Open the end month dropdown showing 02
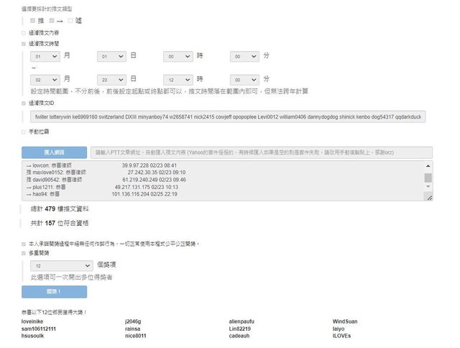The image size is (460, 348). pos(45,78)
